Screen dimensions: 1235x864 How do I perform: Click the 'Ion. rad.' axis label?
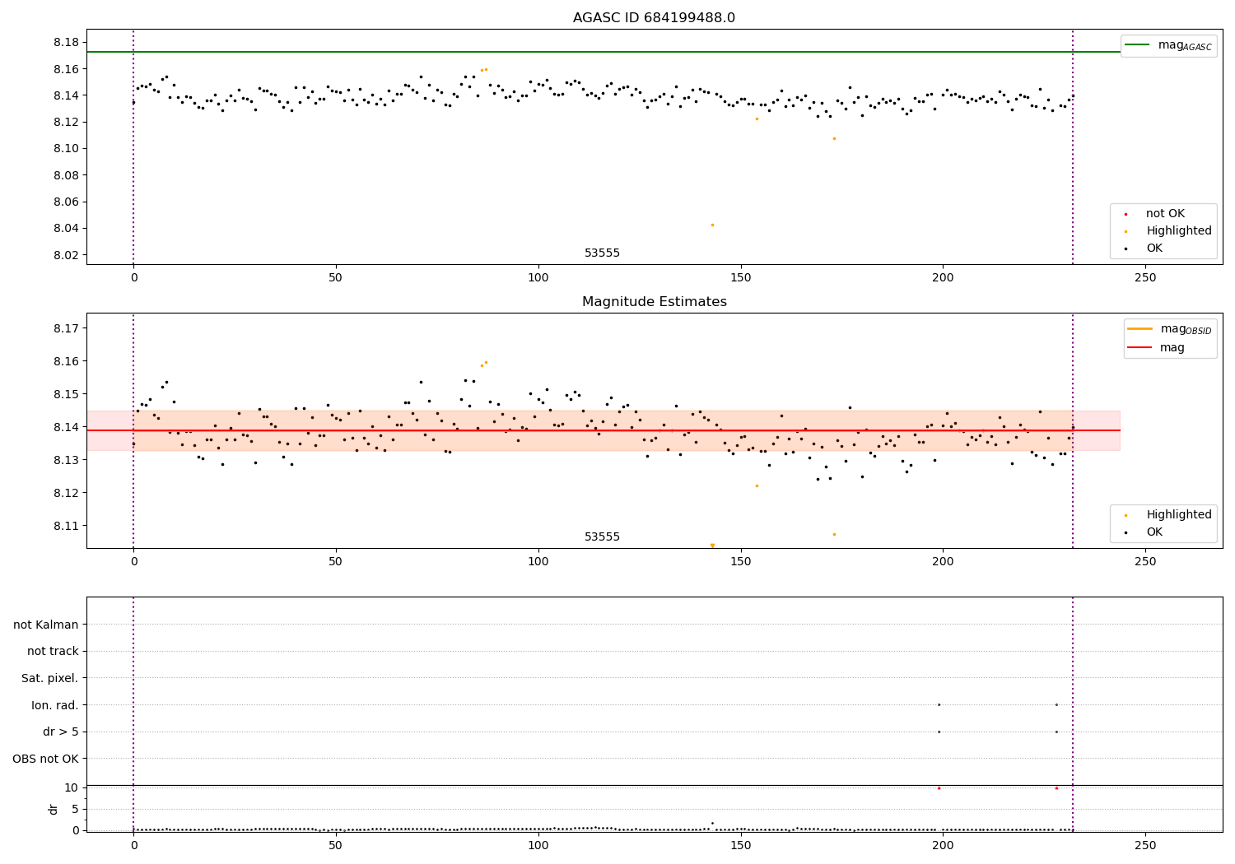(55, 705)
